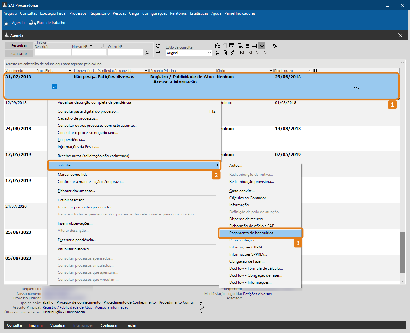
Task: Click Imprimir in the bottom bar
Action: pos(36,325)
